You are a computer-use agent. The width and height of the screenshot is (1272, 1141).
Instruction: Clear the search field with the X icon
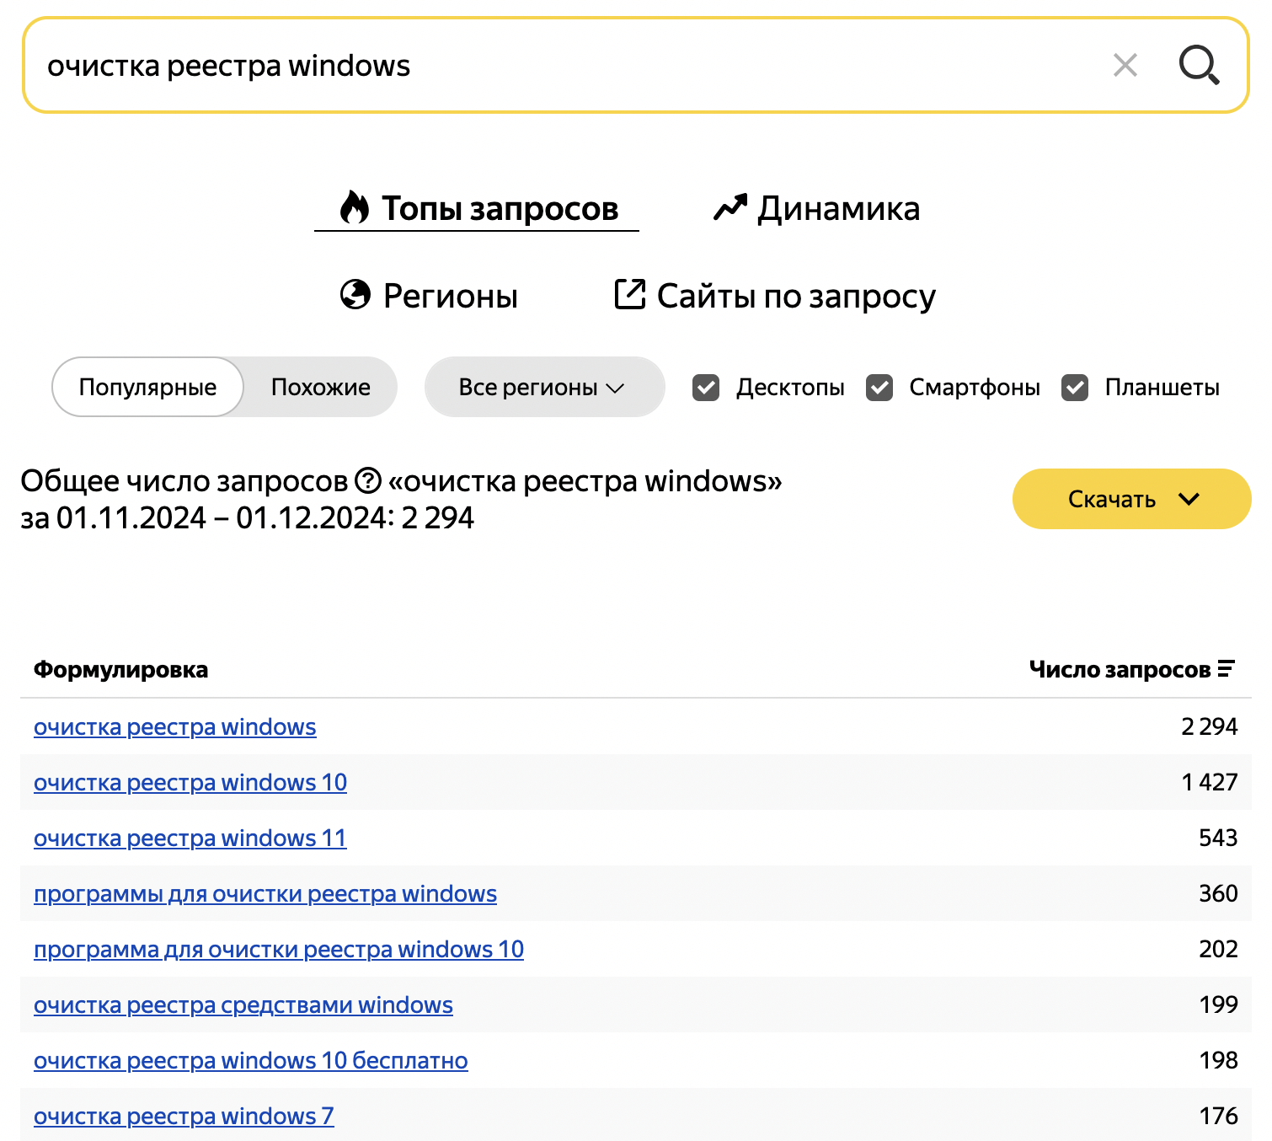click(x=1125, y=65)
